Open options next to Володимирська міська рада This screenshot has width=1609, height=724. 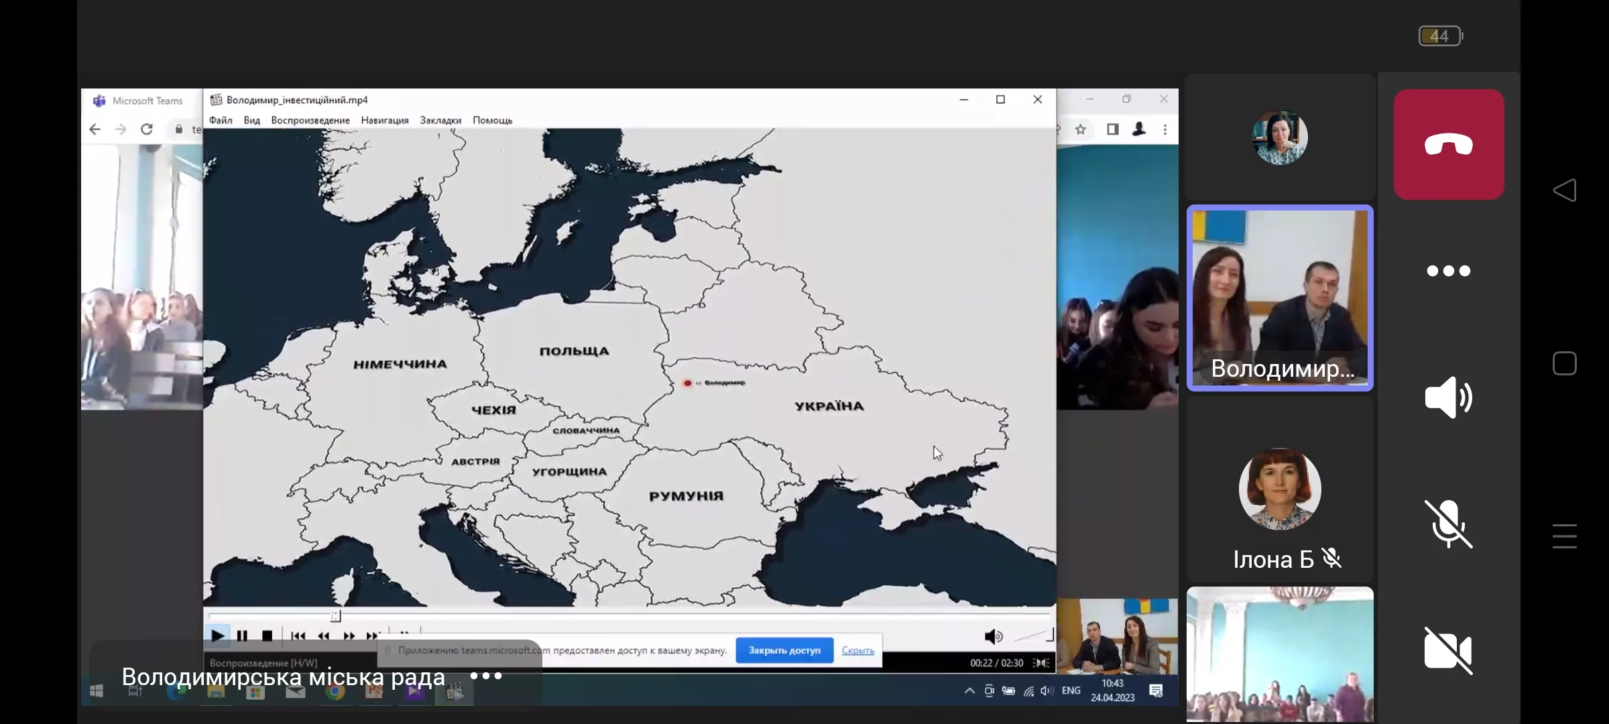click(x=486, y=676)
